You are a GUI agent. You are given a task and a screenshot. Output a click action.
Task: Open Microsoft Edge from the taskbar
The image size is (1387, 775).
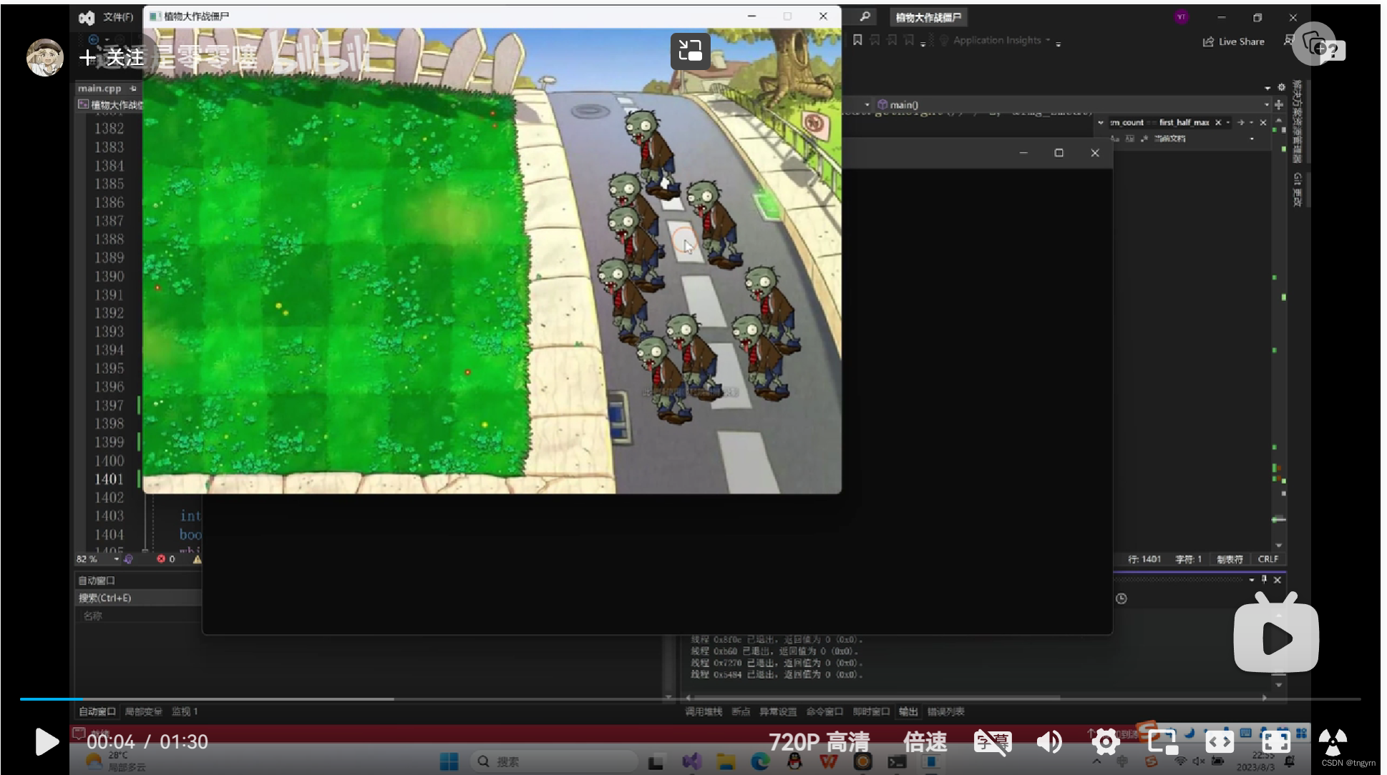pos(760,762)
